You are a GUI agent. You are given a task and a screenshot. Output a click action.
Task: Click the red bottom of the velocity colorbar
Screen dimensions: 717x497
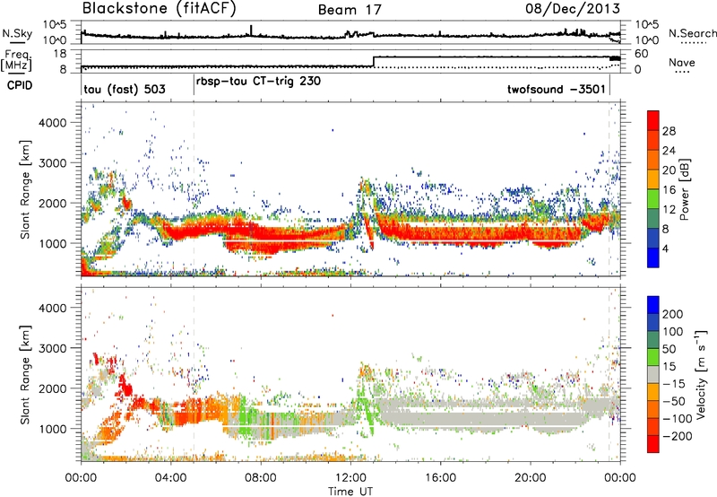coord(653,444)
